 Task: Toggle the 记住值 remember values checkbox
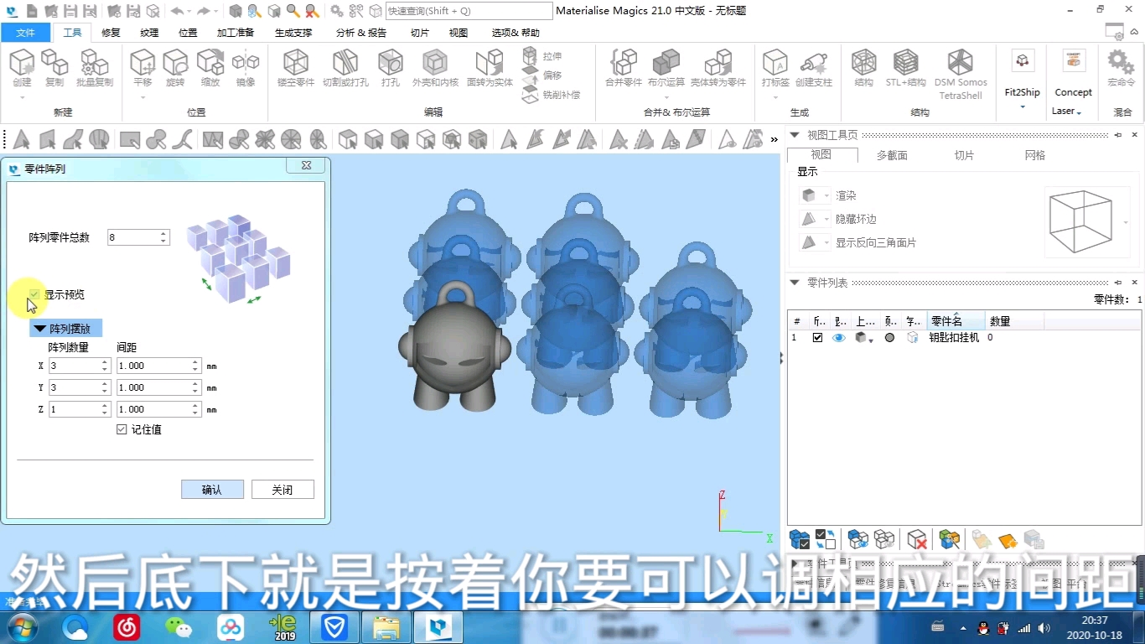pos(122,429)
